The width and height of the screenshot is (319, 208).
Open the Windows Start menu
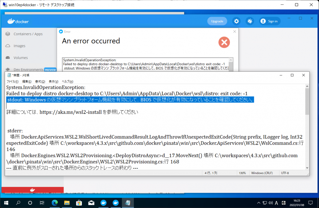coord(6,203)
